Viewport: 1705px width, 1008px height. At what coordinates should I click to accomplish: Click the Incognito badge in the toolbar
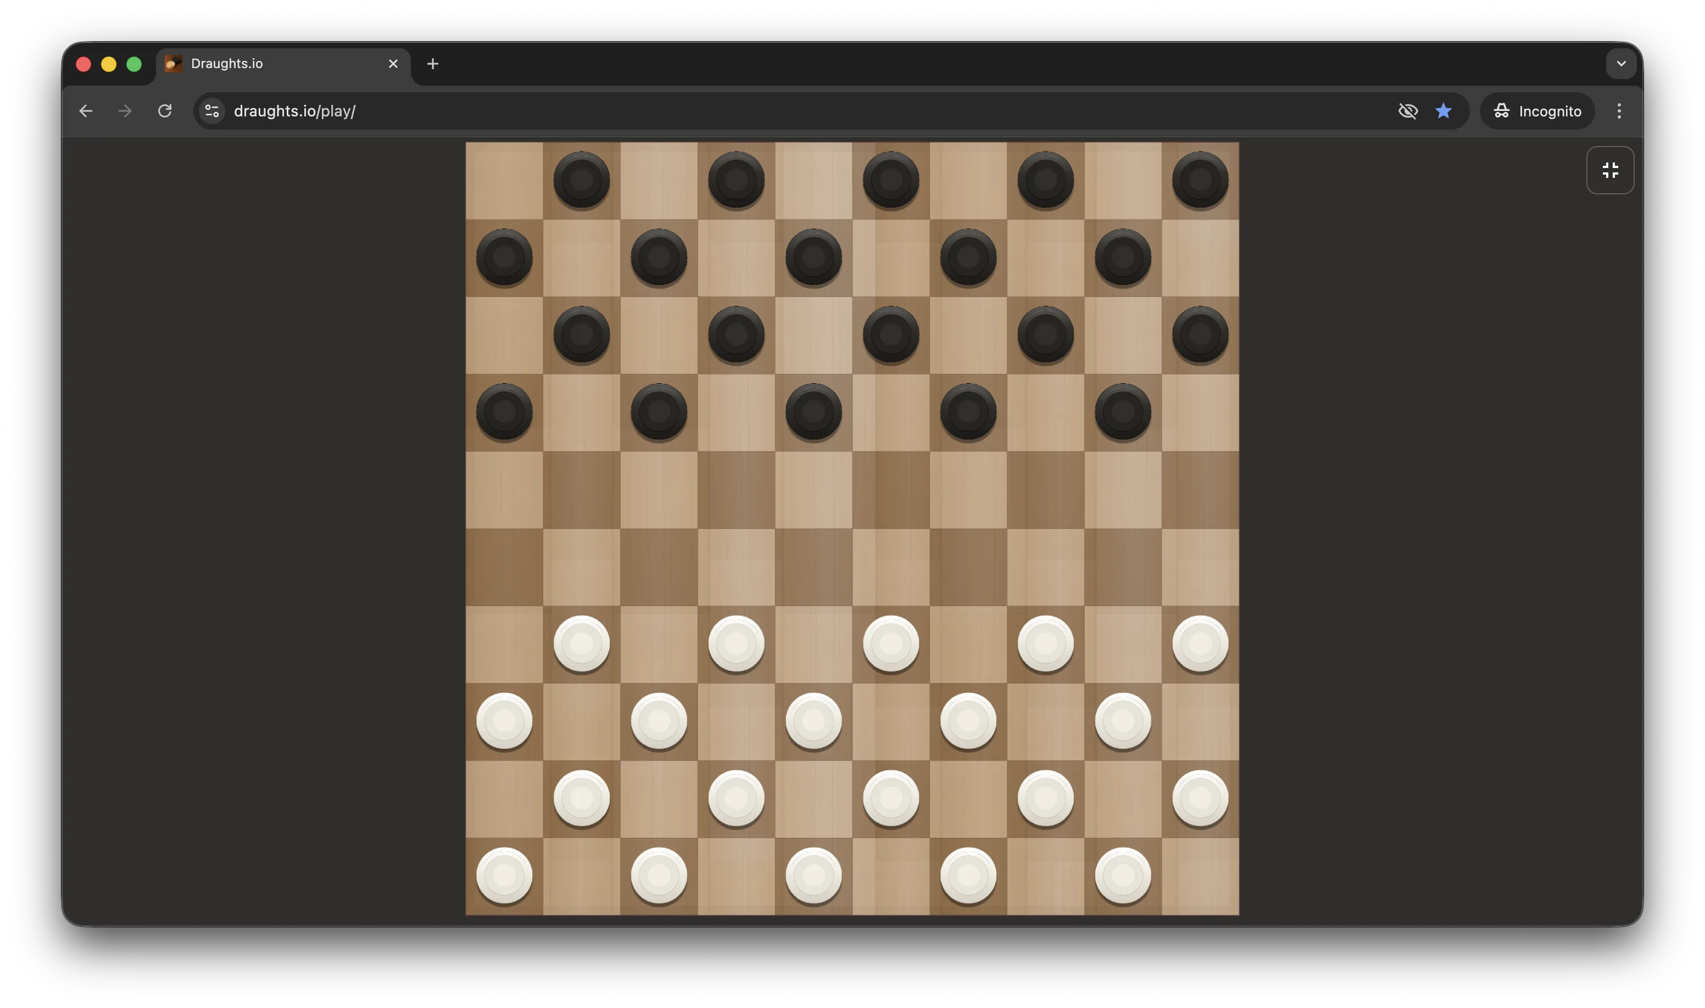[1537, 111]
